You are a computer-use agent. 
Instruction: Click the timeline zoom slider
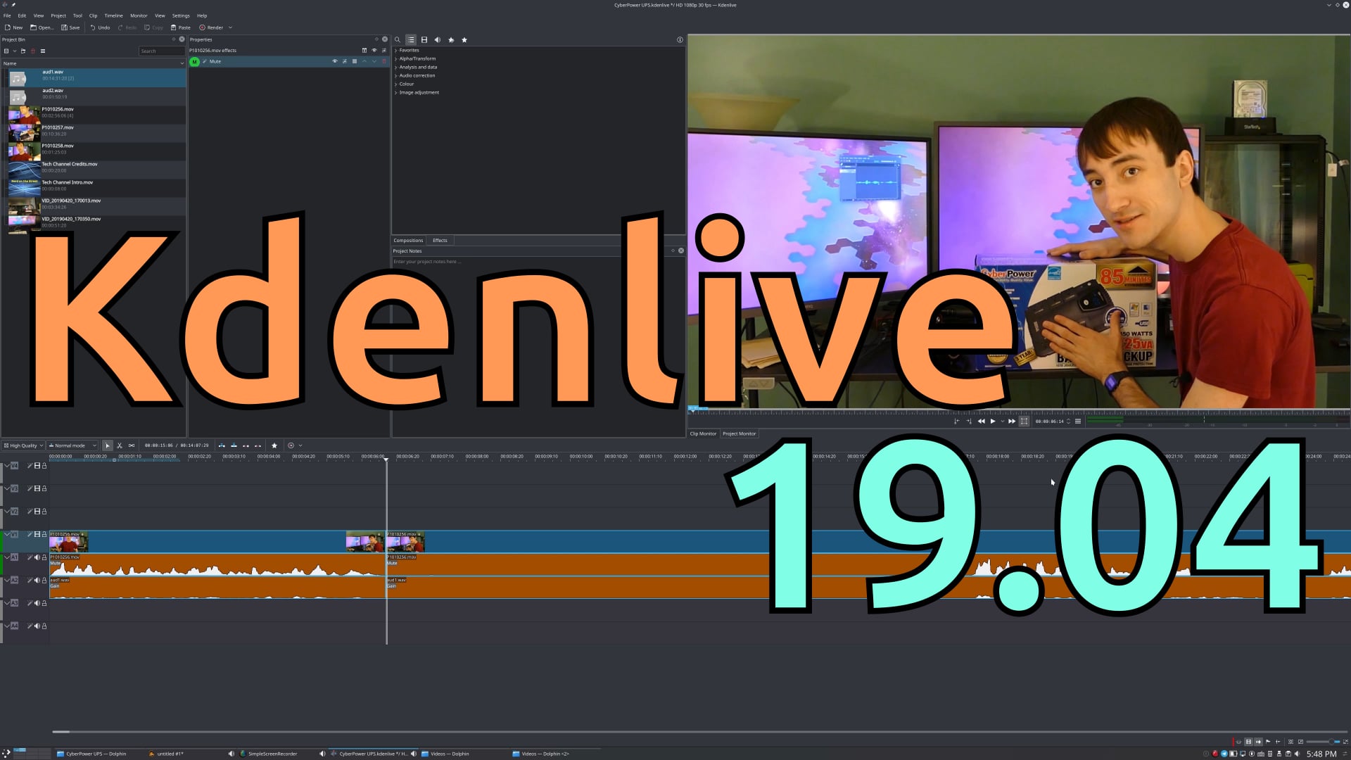tap(1324, 742)
